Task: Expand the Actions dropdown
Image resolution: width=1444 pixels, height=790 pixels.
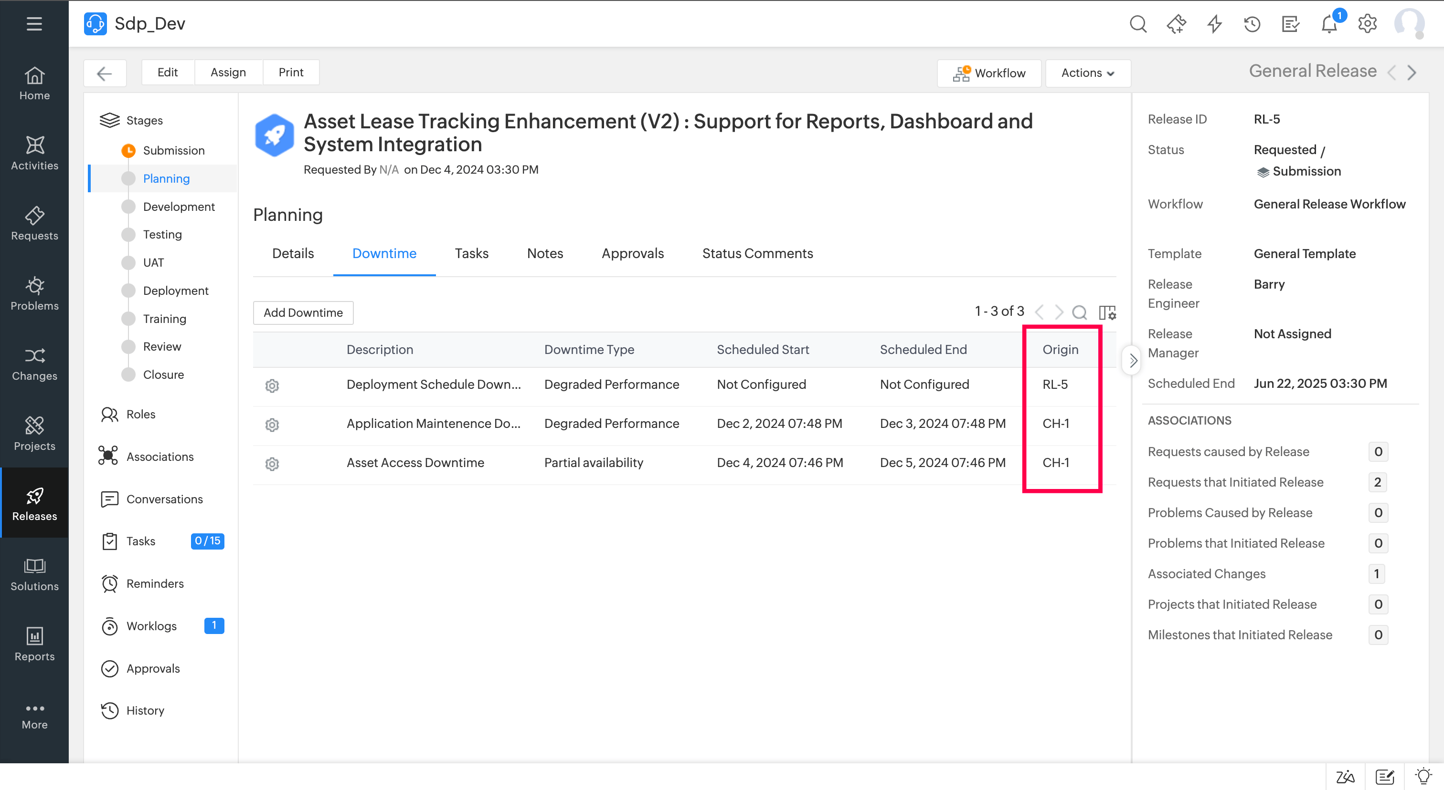Action: pyautogui.click(x=1087, y=73)
